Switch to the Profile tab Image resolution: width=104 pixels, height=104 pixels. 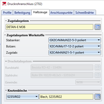pos(7,13)
